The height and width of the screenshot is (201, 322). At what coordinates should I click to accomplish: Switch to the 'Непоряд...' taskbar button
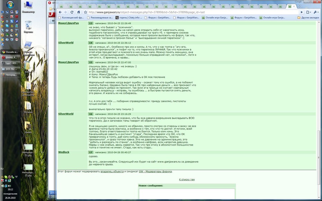pyautogui.click(x=10, y=75)
